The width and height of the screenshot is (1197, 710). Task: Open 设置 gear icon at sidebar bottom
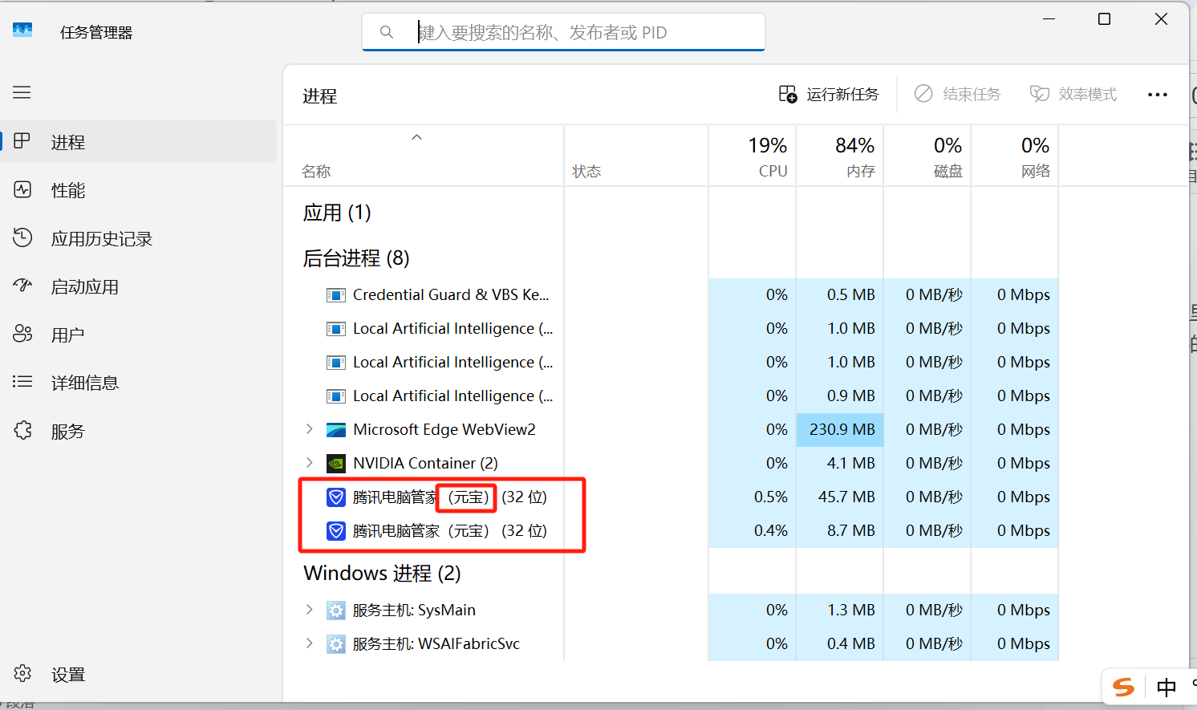click(22, 673)
